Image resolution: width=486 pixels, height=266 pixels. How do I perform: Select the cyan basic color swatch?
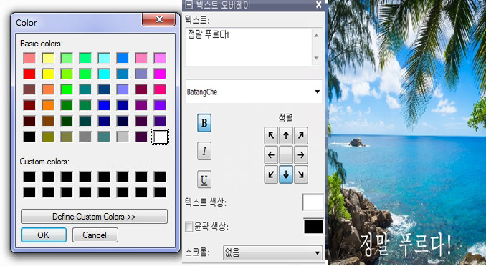(104, 74)
